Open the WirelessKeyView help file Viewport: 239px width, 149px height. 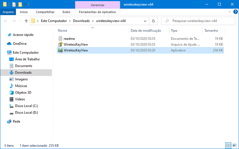click(75, 44)
